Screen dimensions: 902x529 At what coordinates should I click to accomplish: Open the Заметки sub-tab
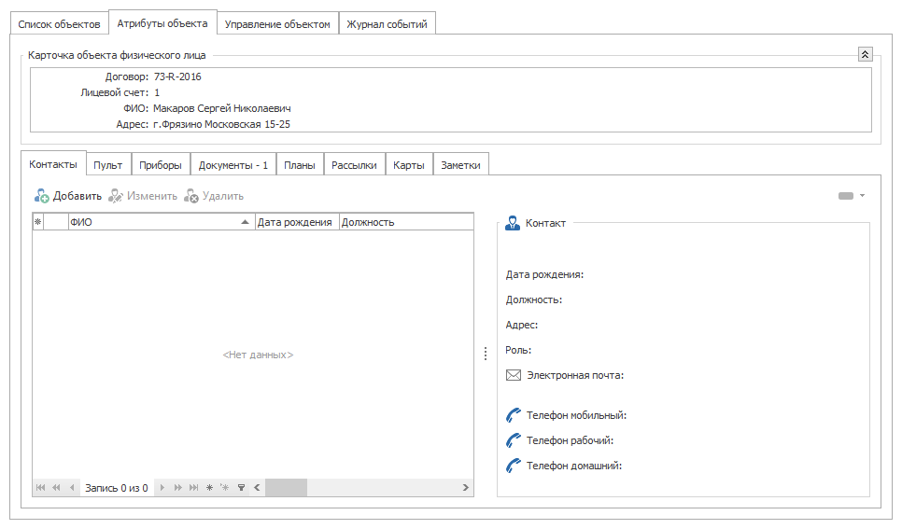[x=460, y=165]
